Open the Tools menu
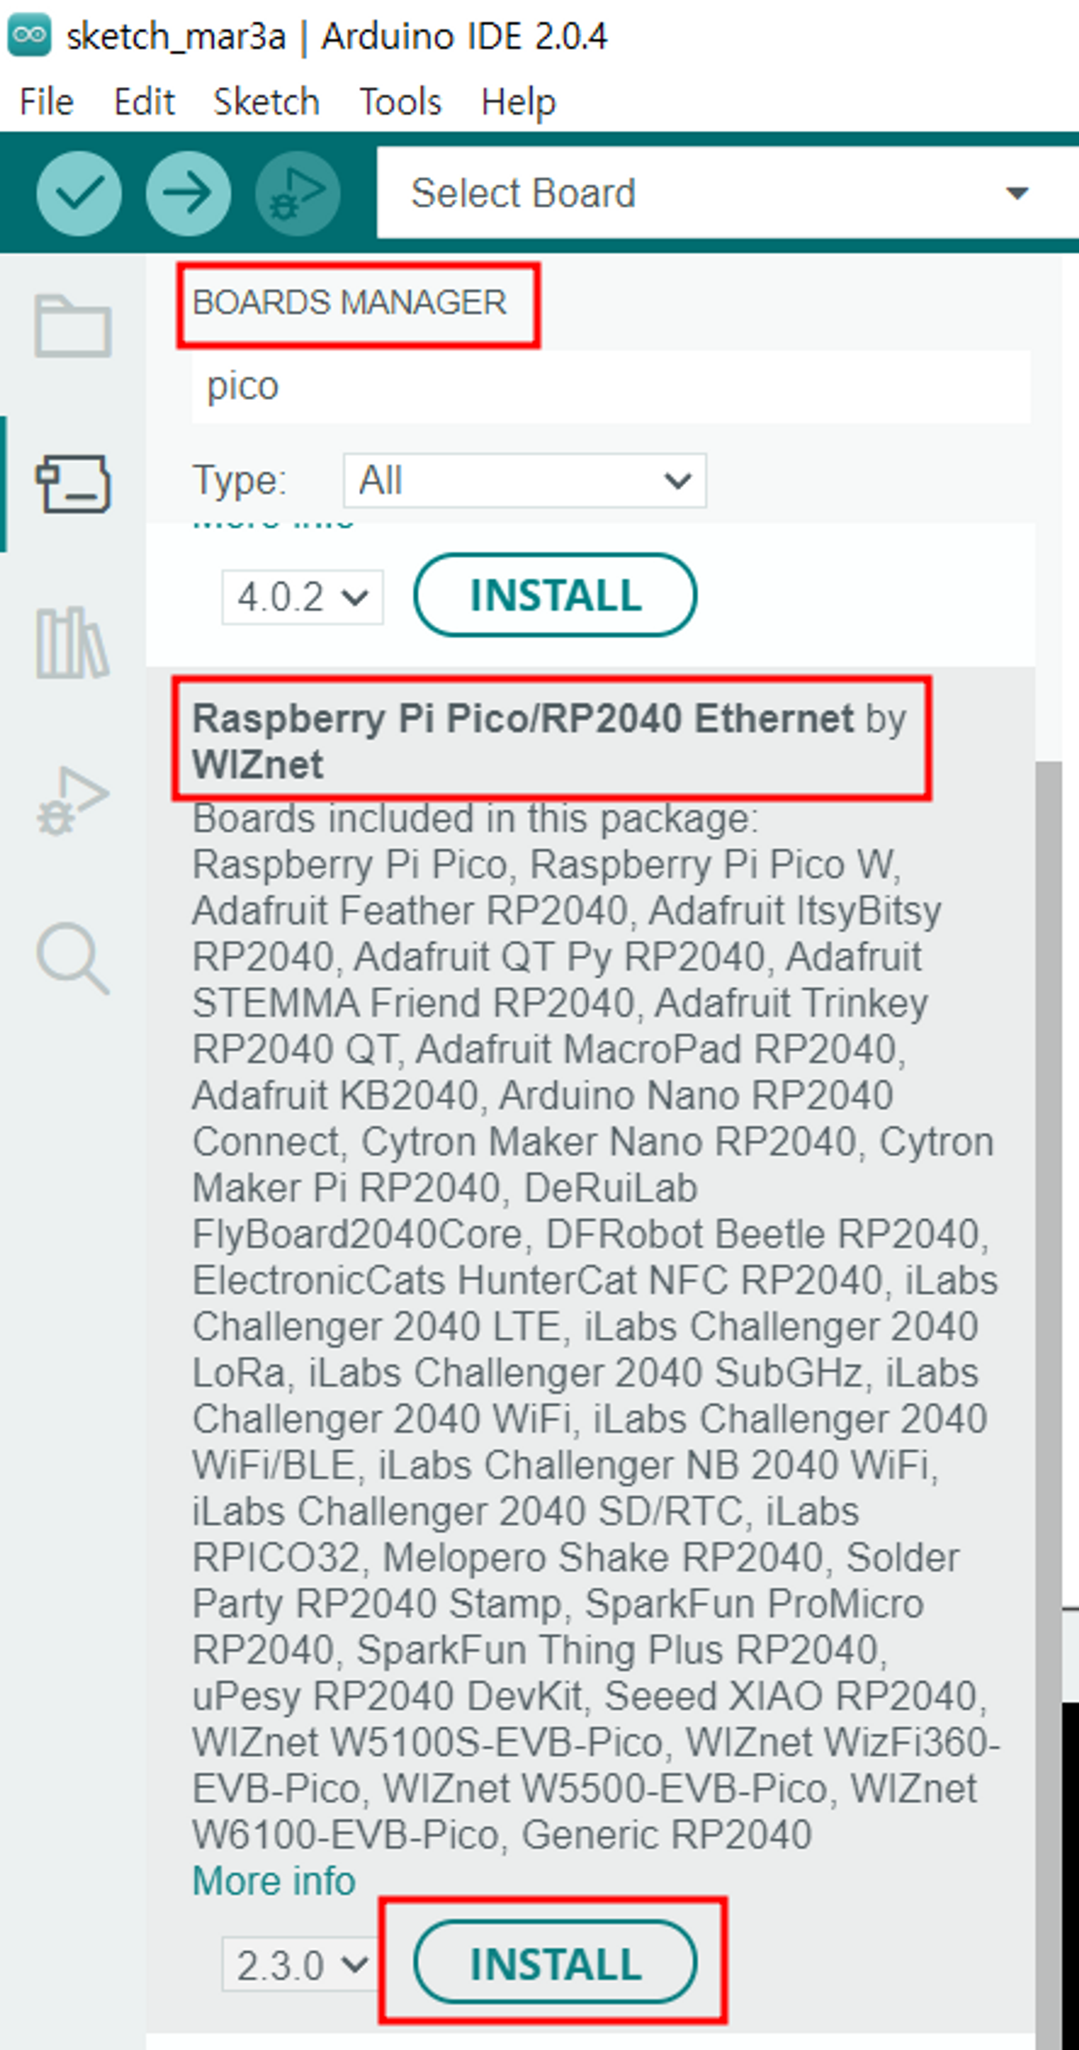 (400, 102)
